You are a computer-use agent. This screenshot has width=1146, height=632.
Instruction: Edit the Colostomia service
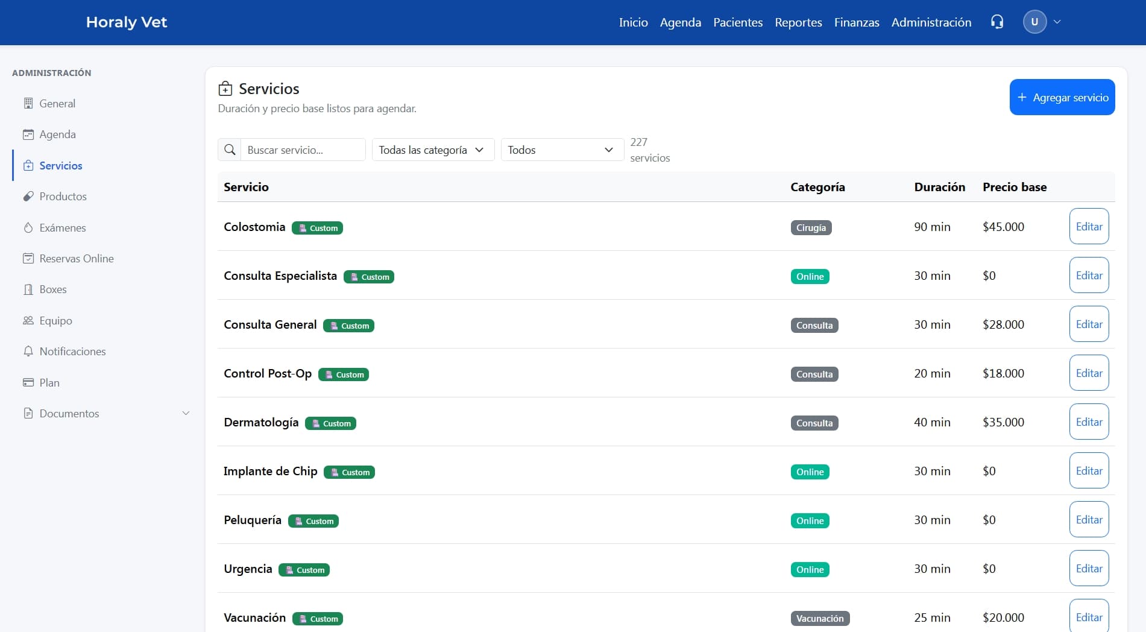[1089, 227]
